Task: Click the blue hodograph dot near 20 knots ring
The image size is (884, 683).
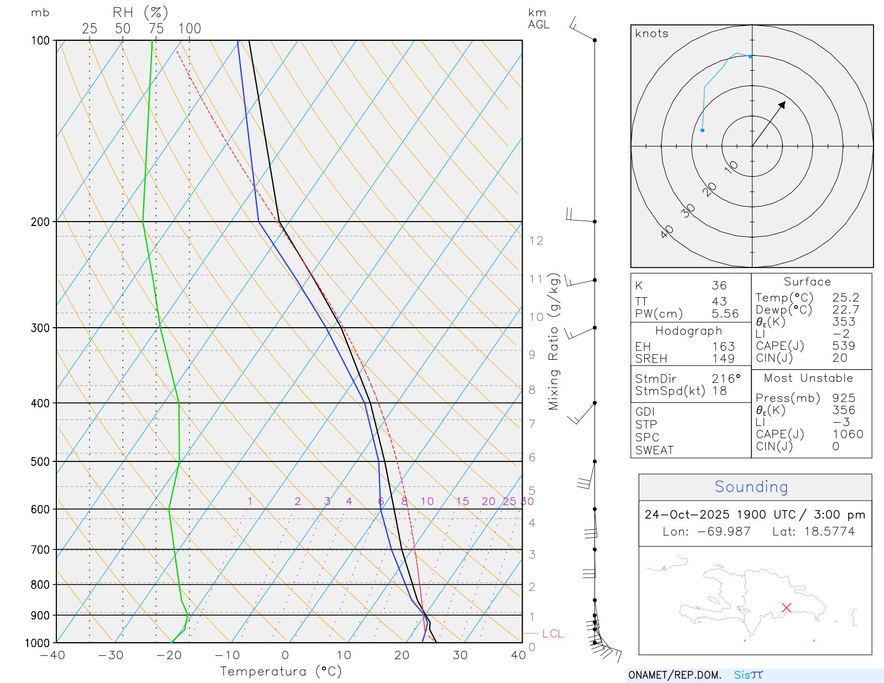Action: (x=702, y=130)
